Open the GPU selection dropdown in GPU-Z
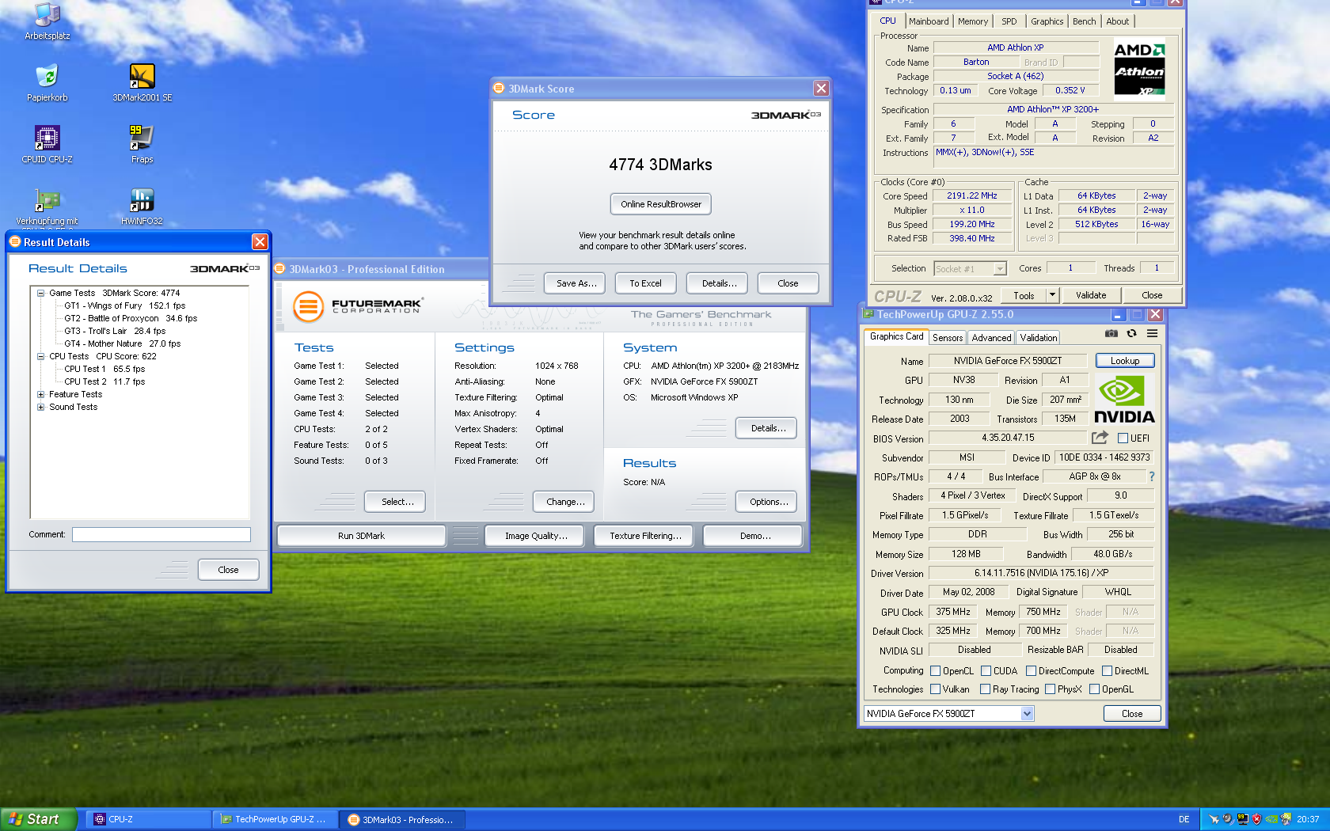The height and width of the screenshot is (831, 1330). tap(1027, 713)
